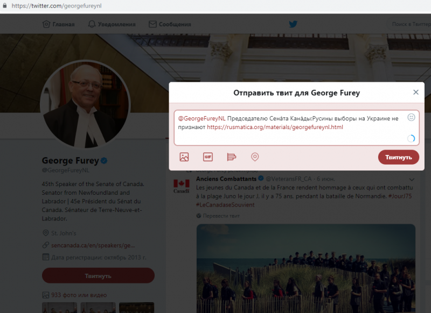Viewport: 431px width, 313px height.
Task: Open the rusmatica.org link in composer
Action: (x=275, y=127)
